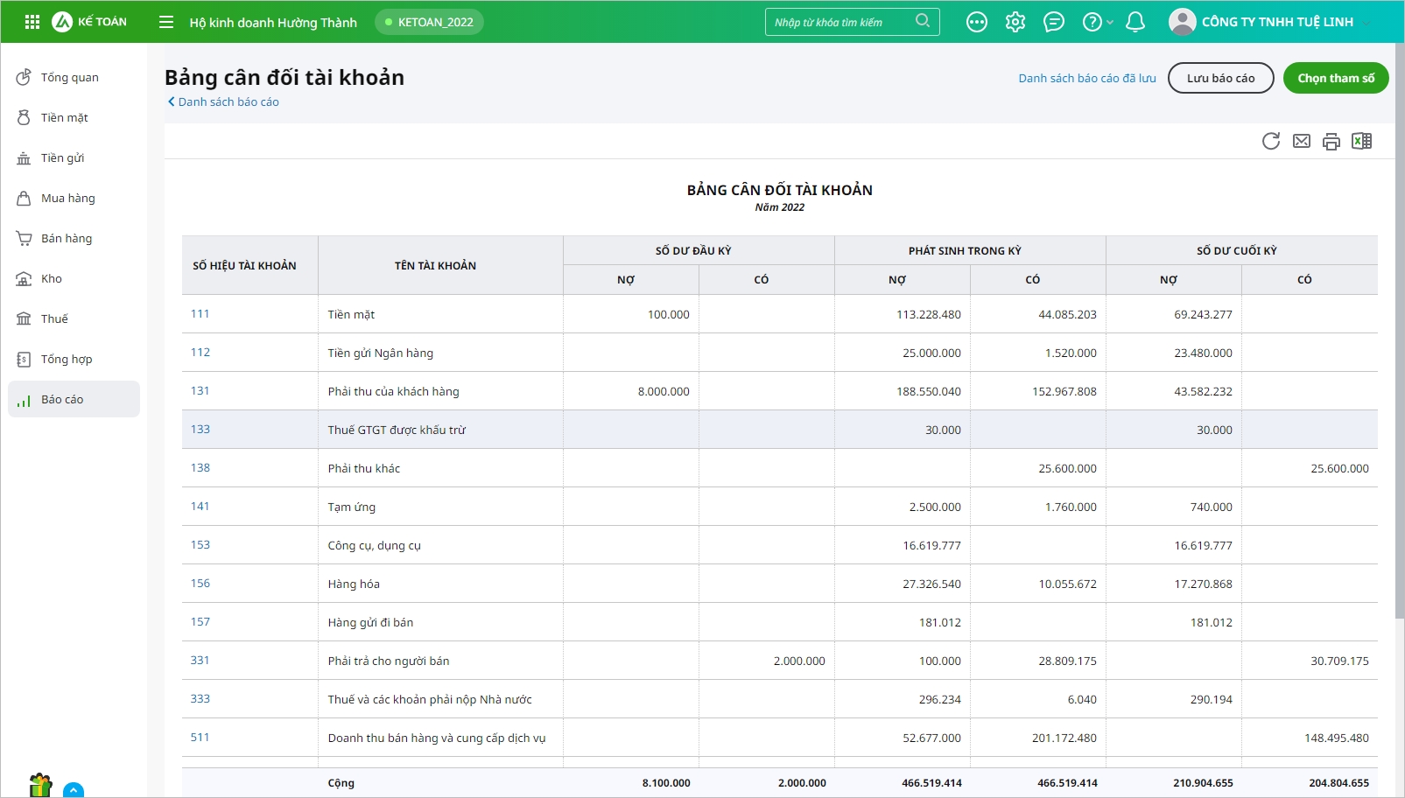
Task: Click the more options ellipsis icon
Action: click(977, 22)
